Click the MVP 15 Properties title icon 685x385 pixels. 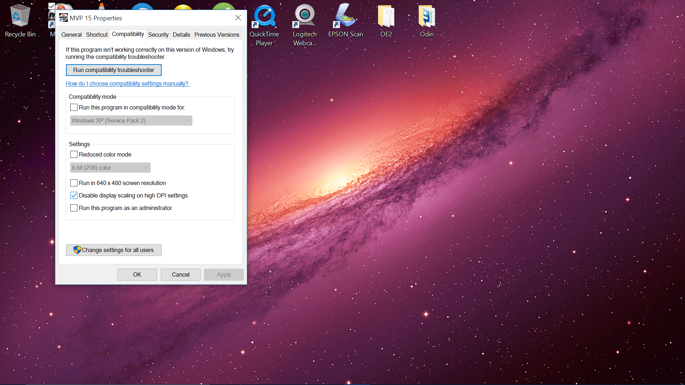click(x=64, y=18)
